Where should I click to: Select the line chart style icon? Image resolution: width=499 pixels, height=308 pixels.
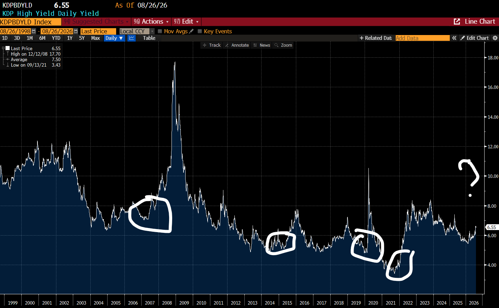132,38
